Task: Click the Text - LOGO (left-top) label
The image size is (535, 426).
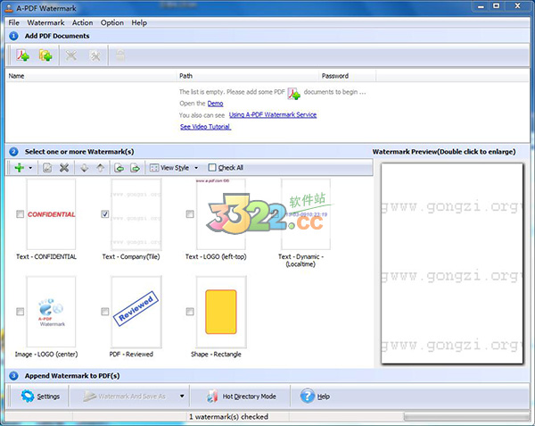Action: tap(216, 256)
